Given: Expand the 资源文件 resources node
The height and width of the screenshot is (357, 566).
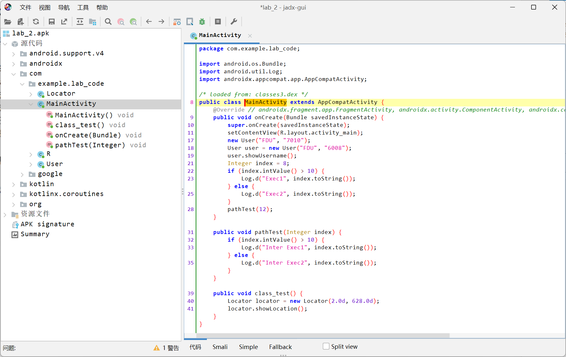Looking at the screenshot, I should [5, 215].
